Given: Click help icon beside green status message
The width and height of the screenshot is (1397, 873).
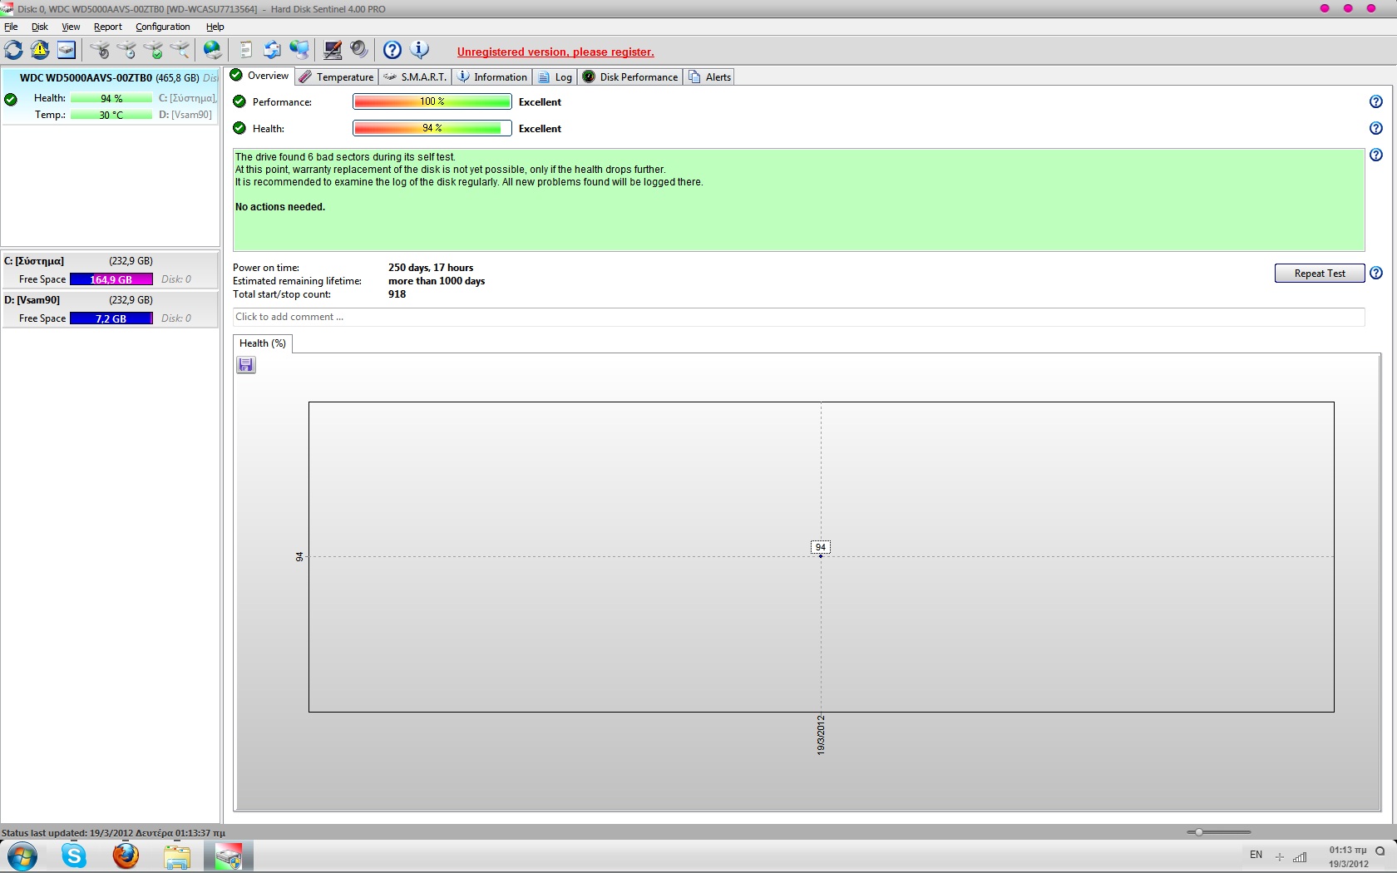Looking at the screenshot, I should pos(1376,155).
